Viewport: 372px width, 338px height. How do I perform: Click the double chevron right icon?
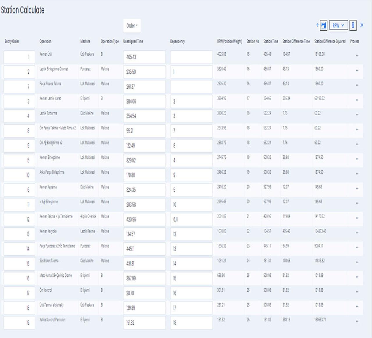coord(362,25)
